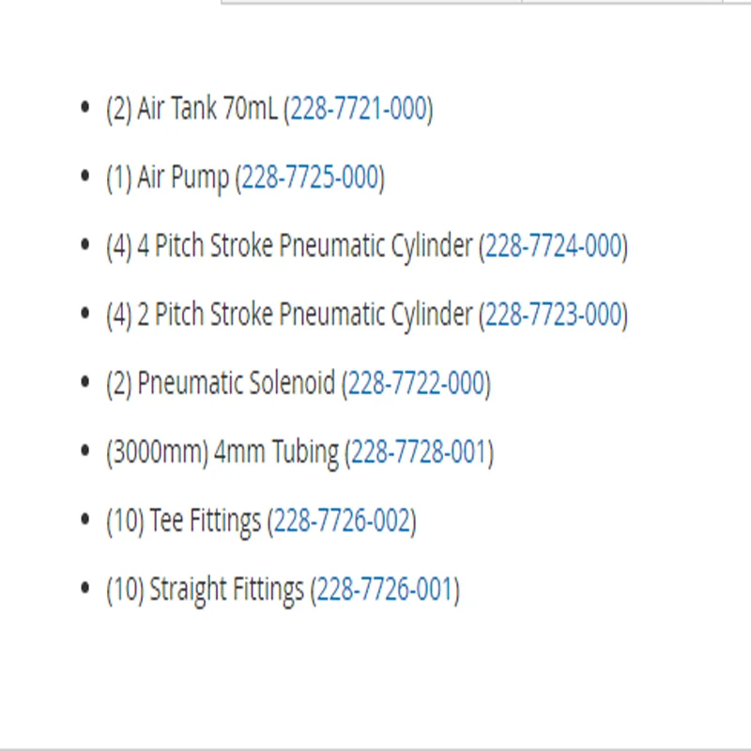Click the '4mm Tubing' item text
Viewport: 751px width, 751px height.
(276, 454)
